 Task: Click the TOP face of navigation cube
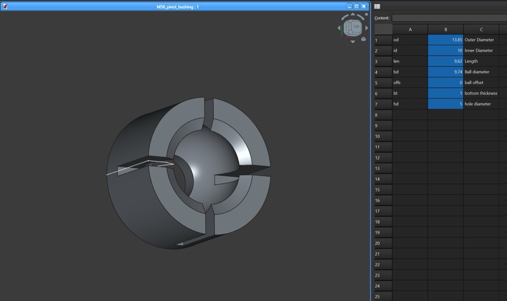[356, 26]
